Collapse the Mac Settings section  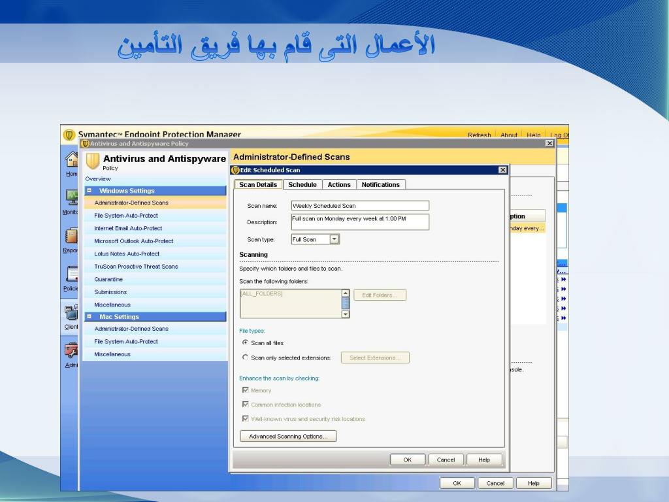coord(89,316)
